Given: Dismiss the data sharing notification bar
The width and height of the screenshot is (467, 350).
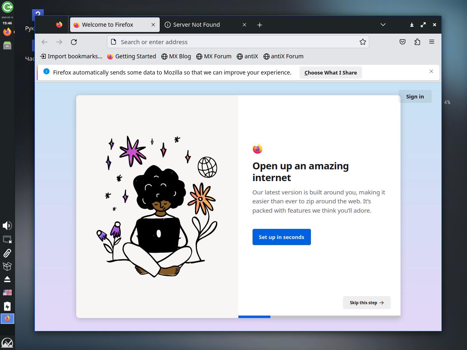Looking at the screenshot, I should 431,71.
